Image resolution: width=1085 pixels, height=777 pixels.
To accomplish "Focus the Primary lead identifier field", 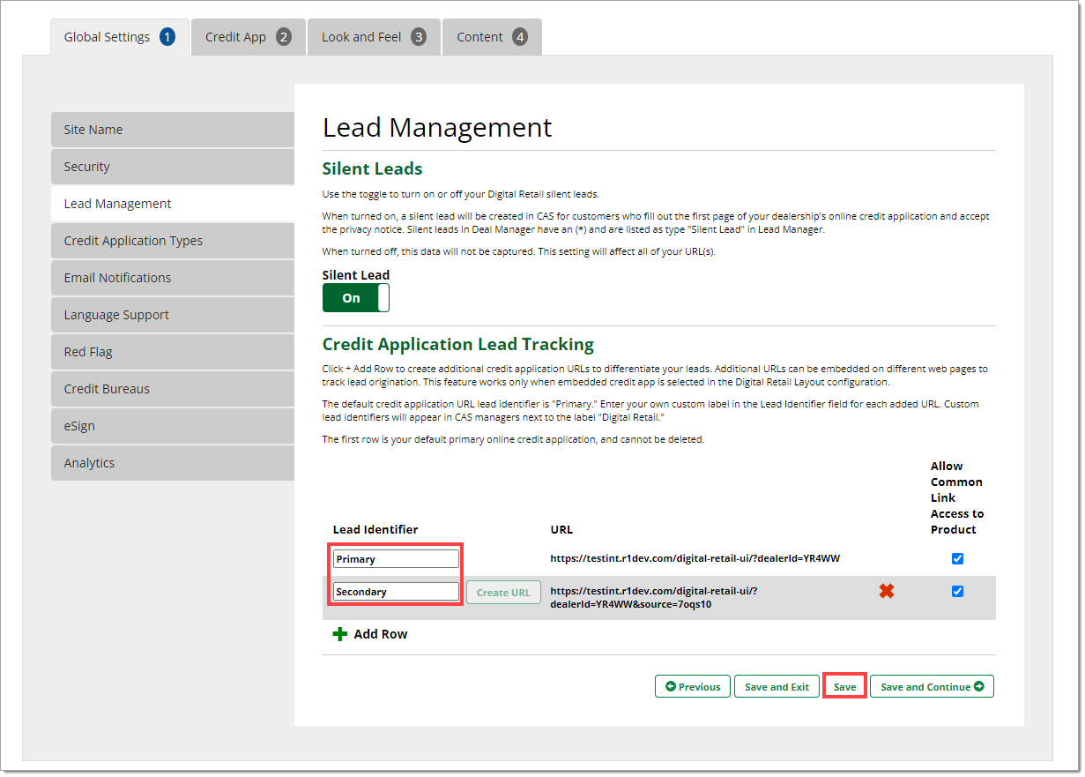I will click(x=396, y=559).
